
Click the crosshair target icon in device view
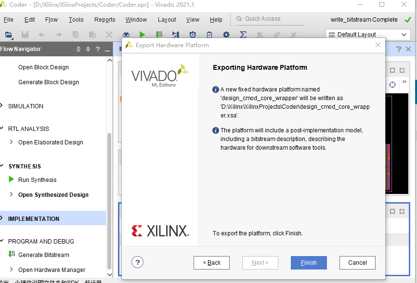coord(392,85)
